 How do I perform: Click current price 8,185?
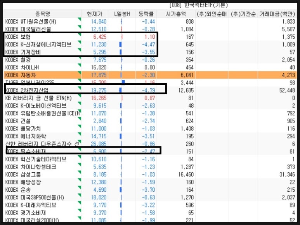pyautogui.click(x=100, y=174)
